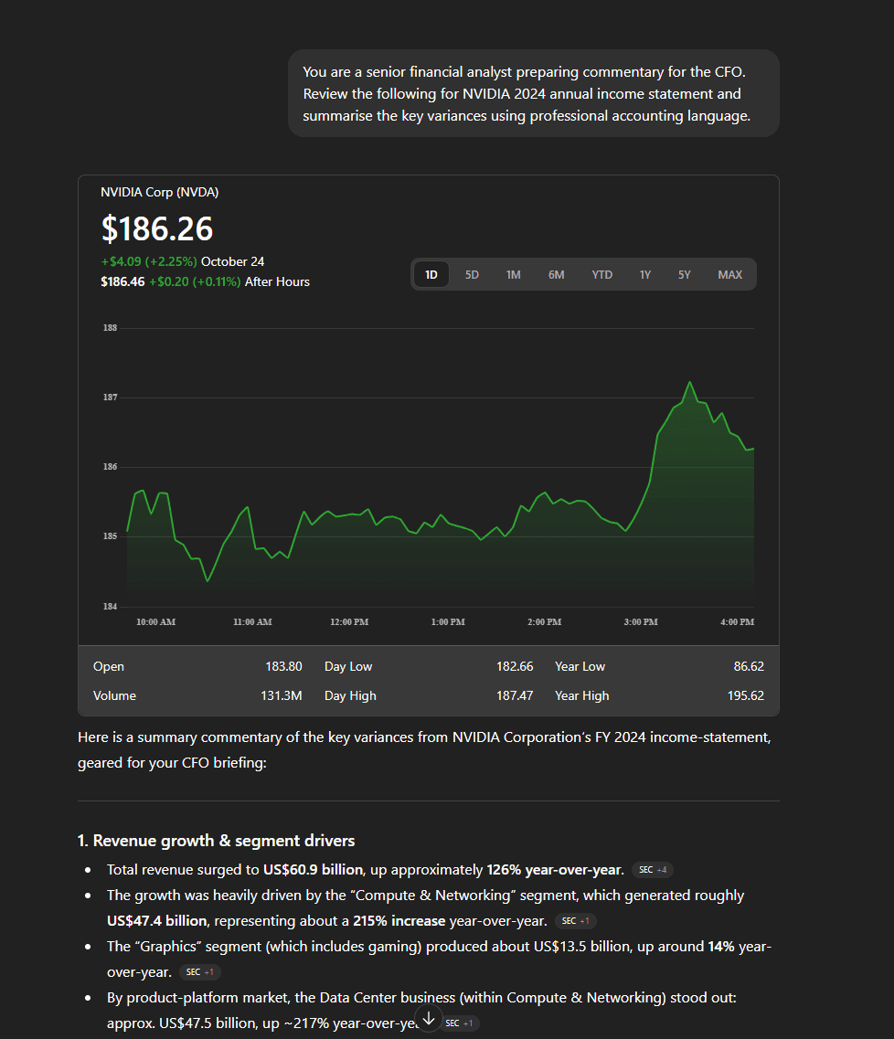Click the scroll-to-bottom arrow icon
894x1039 pixels.
click(429, 1019)
